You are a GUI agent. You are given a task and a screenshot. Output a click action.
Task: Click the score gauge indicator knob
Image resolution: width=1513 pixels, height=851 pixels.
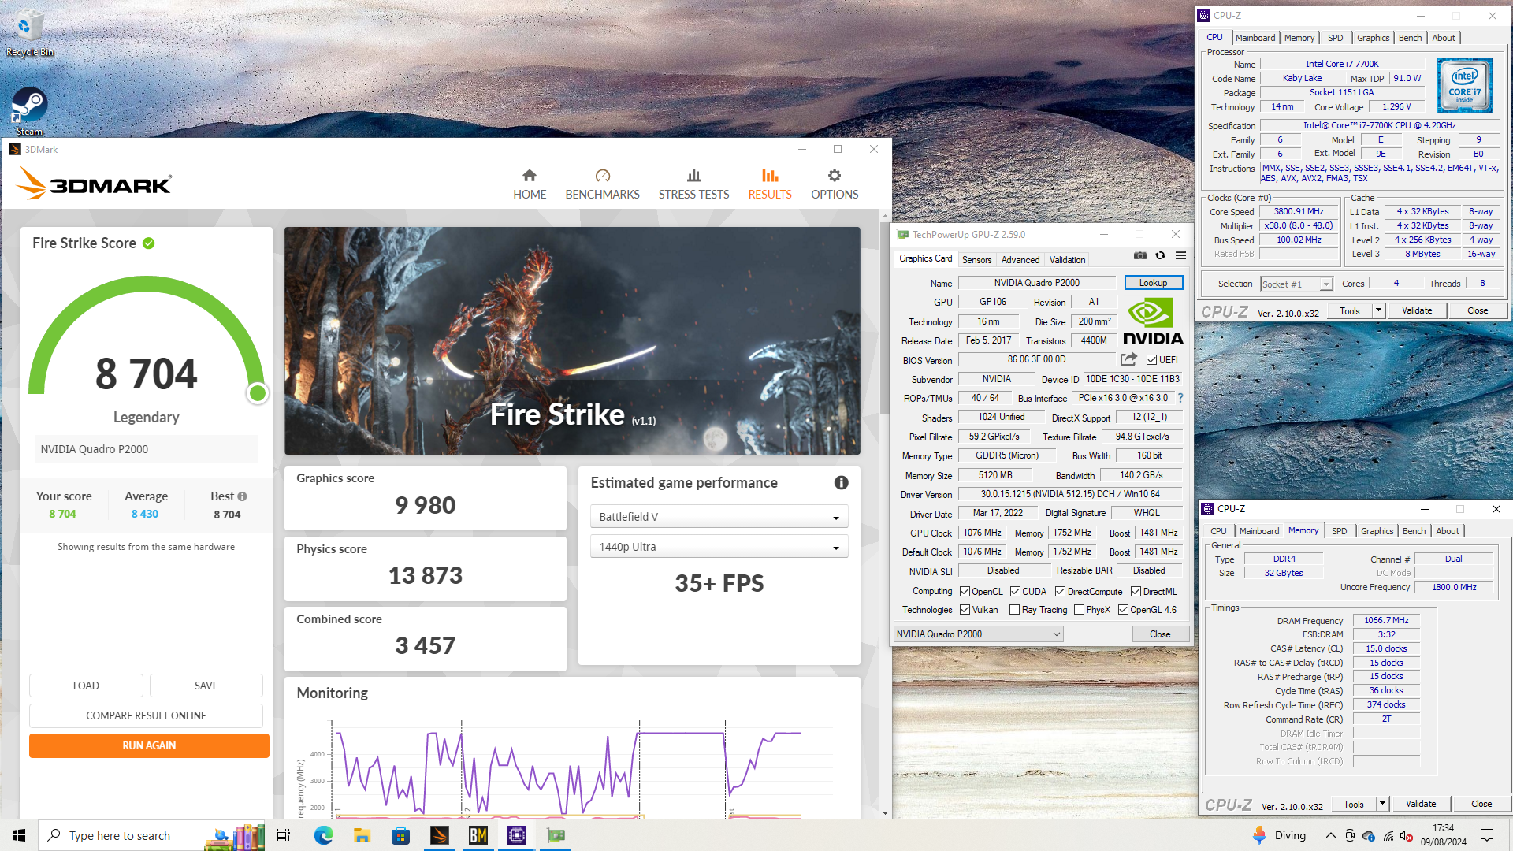point(257,393)
